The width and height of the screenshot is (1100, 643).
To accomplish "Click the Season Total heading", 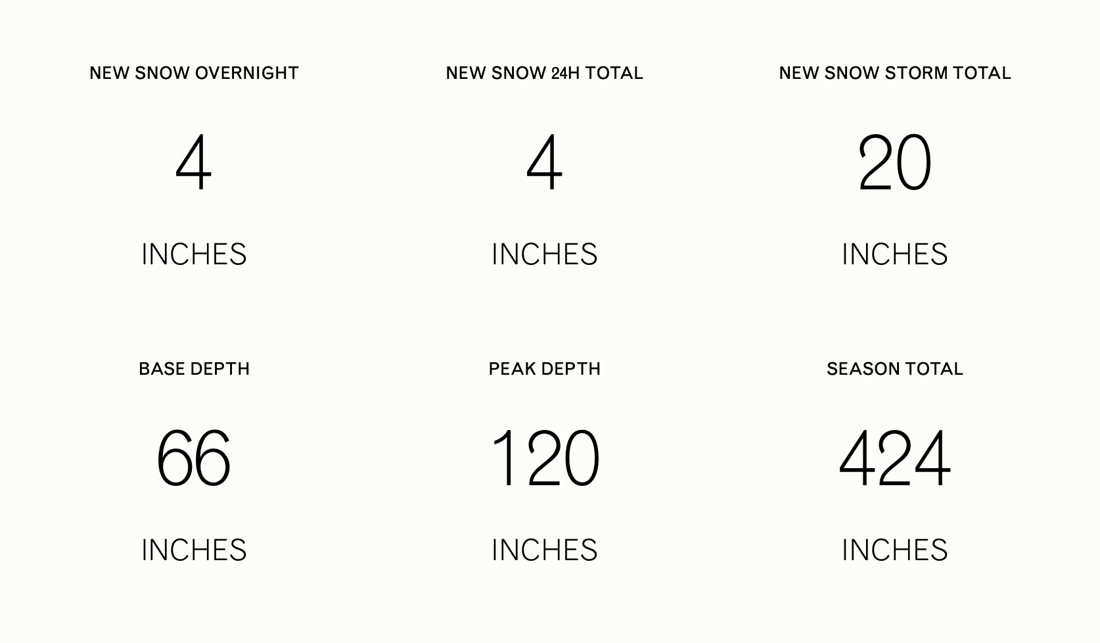I will [895, 369].
